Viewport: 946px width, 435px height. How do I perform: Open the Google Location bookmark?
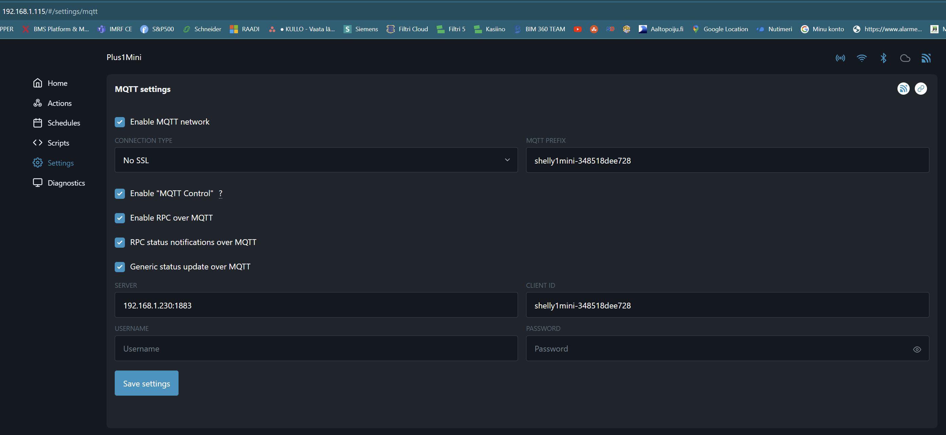tap(721, 29)
